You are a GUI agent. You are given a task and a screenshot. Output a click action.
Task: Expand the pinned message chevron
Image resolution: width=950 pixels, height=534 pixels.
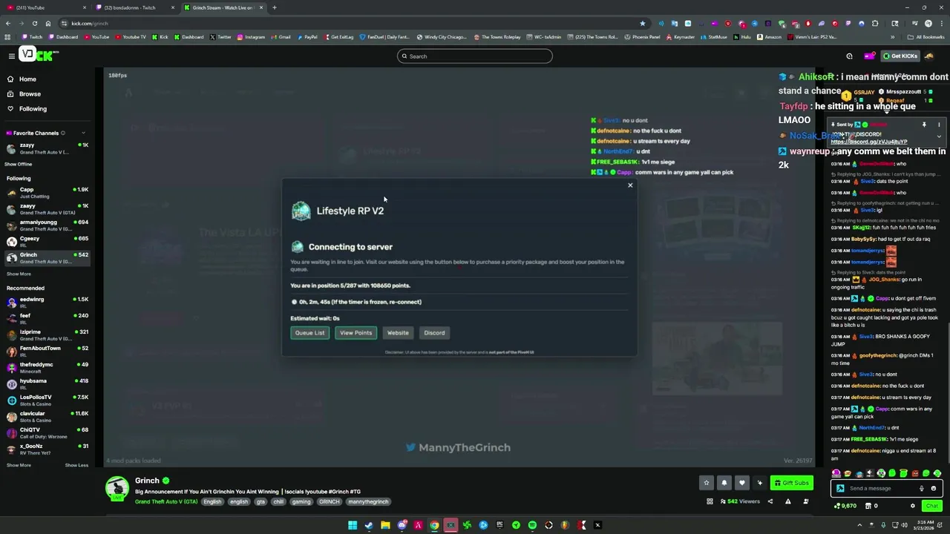[x=938, y=136]
